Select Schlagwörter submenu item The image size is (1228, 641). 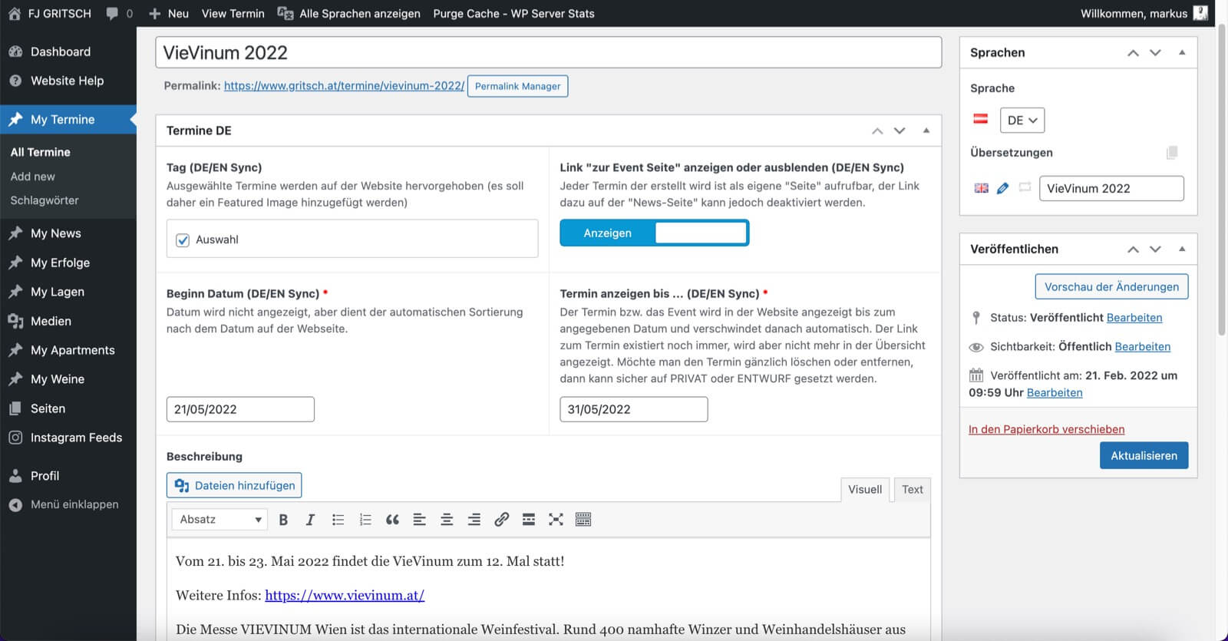click(45, 200)
